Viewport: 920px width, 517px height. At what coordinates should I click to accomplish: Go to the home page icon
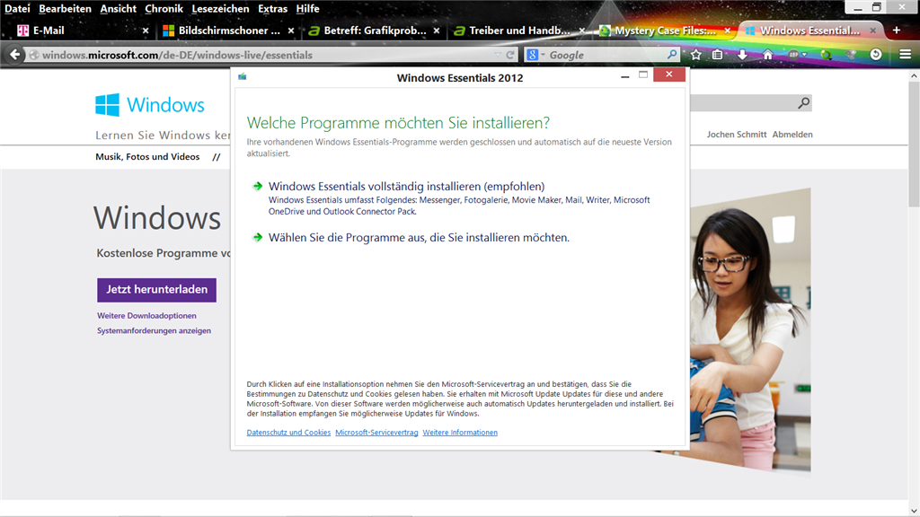pyautogui.click(x=767, y=55)
